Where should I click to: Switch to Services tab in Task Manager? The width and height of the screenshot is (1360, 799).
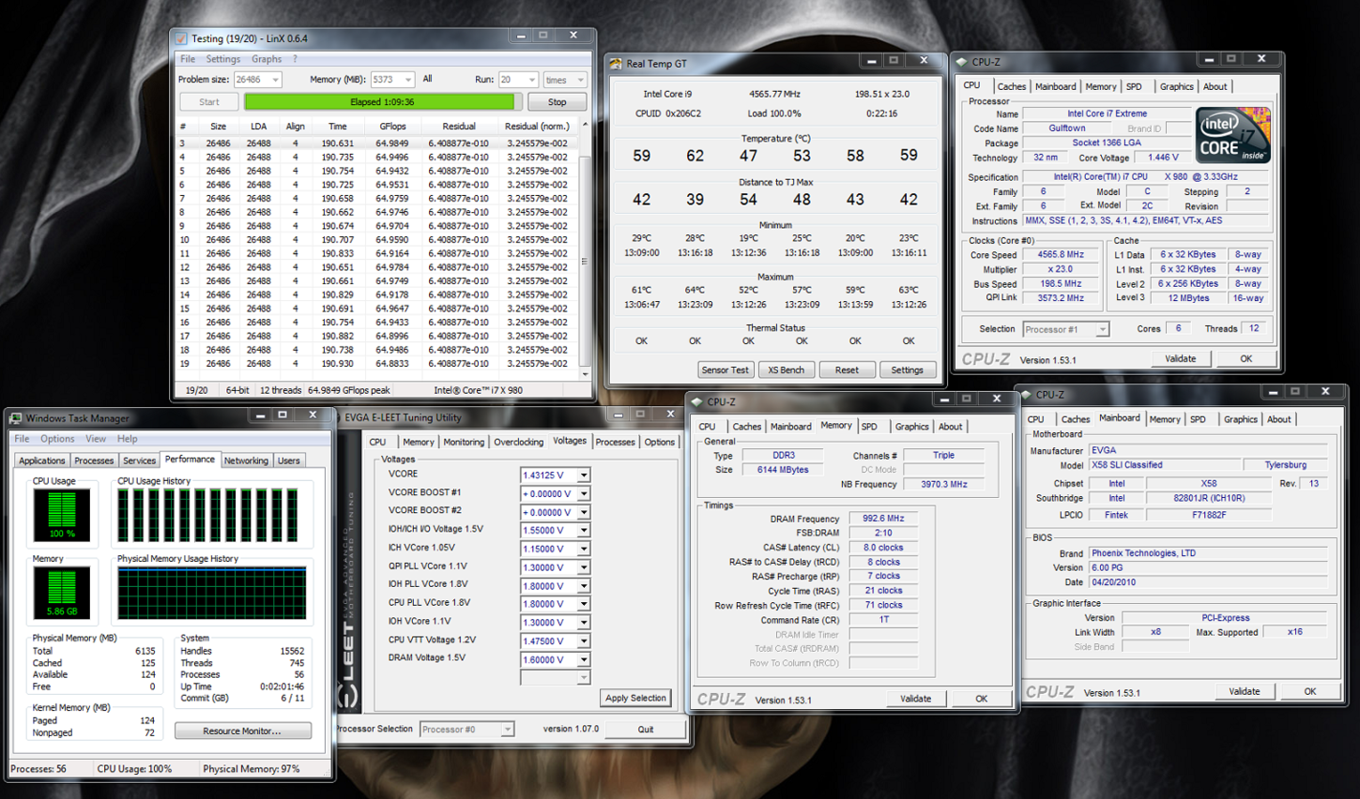[x=139, y=460]
